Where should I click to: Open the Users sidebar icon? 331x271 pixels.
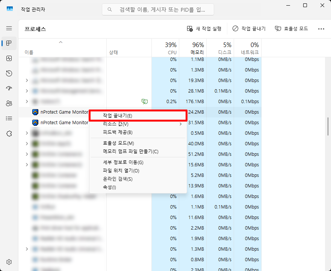point(9,104)
